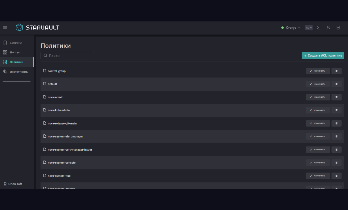Viewport: 348px width, 210px height.
Task: Focus the Поиск search field
Action: pos(67,56)
